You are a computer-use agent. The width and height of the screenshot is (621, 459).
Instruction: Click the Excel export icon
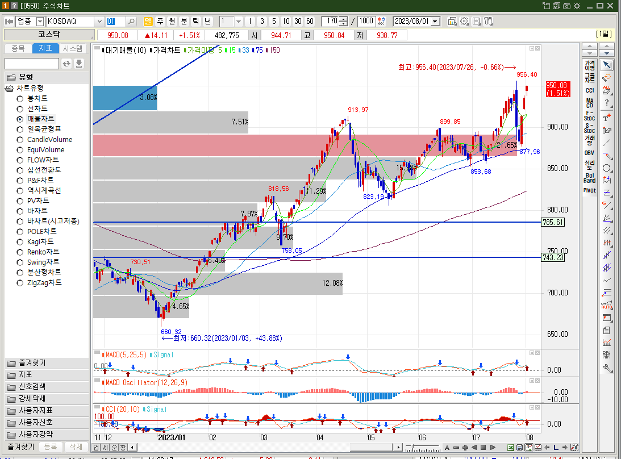[511, 448]
